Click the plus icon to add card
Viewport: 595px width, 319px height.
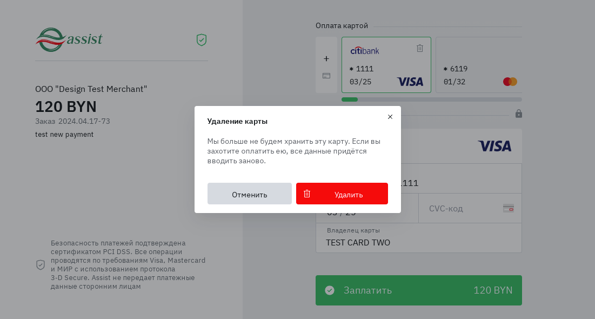pyautogui.click(x=326, y=58)
